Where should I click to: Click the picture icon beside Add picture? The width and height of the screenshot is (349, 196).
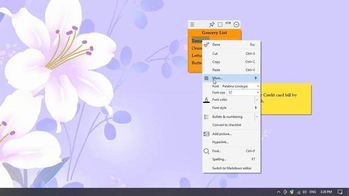coord(206,134)
